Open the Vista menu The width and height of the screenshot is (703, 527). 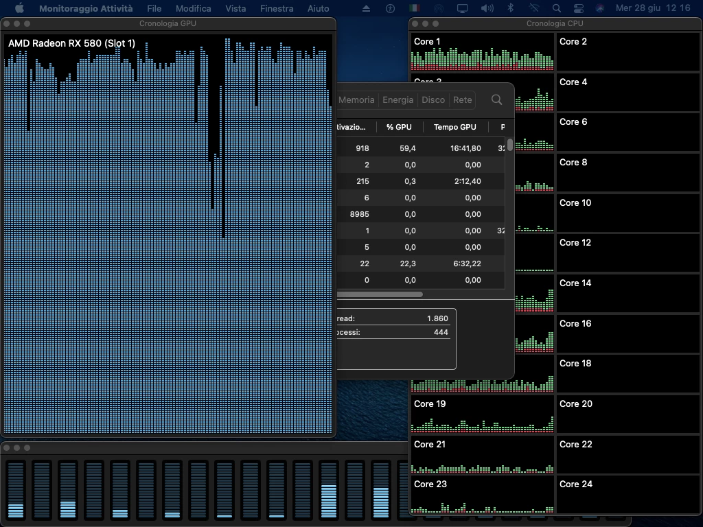[235, 8]
